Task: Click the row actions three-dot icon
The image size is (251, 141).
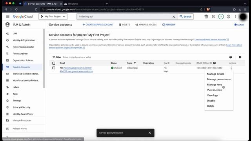Action: (x=231, y=68)
